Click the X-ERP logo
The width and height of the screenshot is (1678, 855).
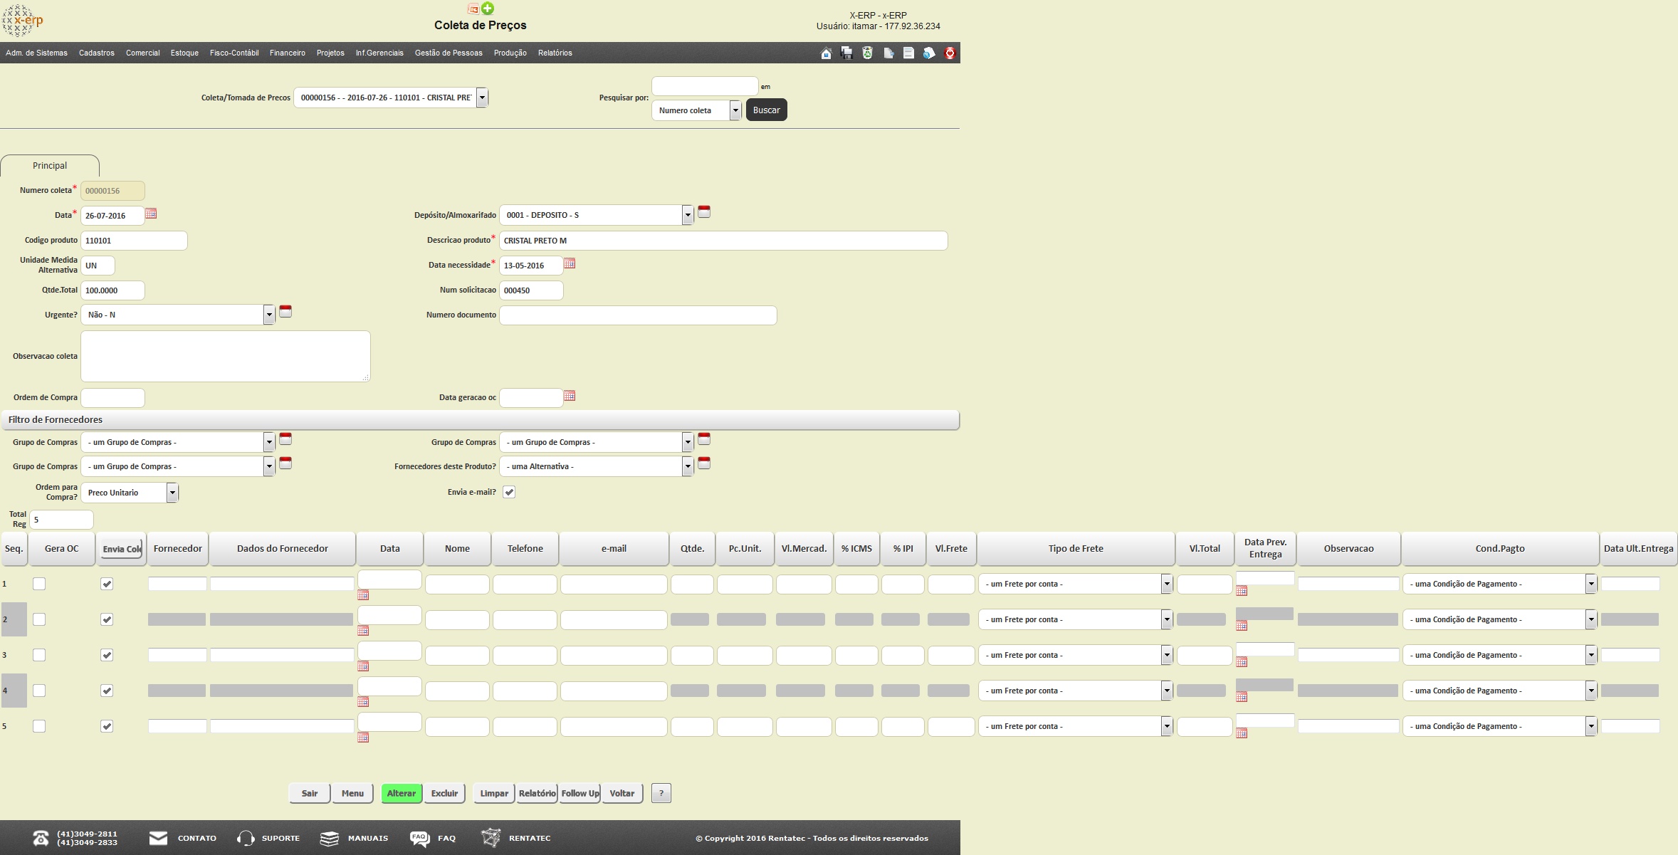tap(23, 21)
